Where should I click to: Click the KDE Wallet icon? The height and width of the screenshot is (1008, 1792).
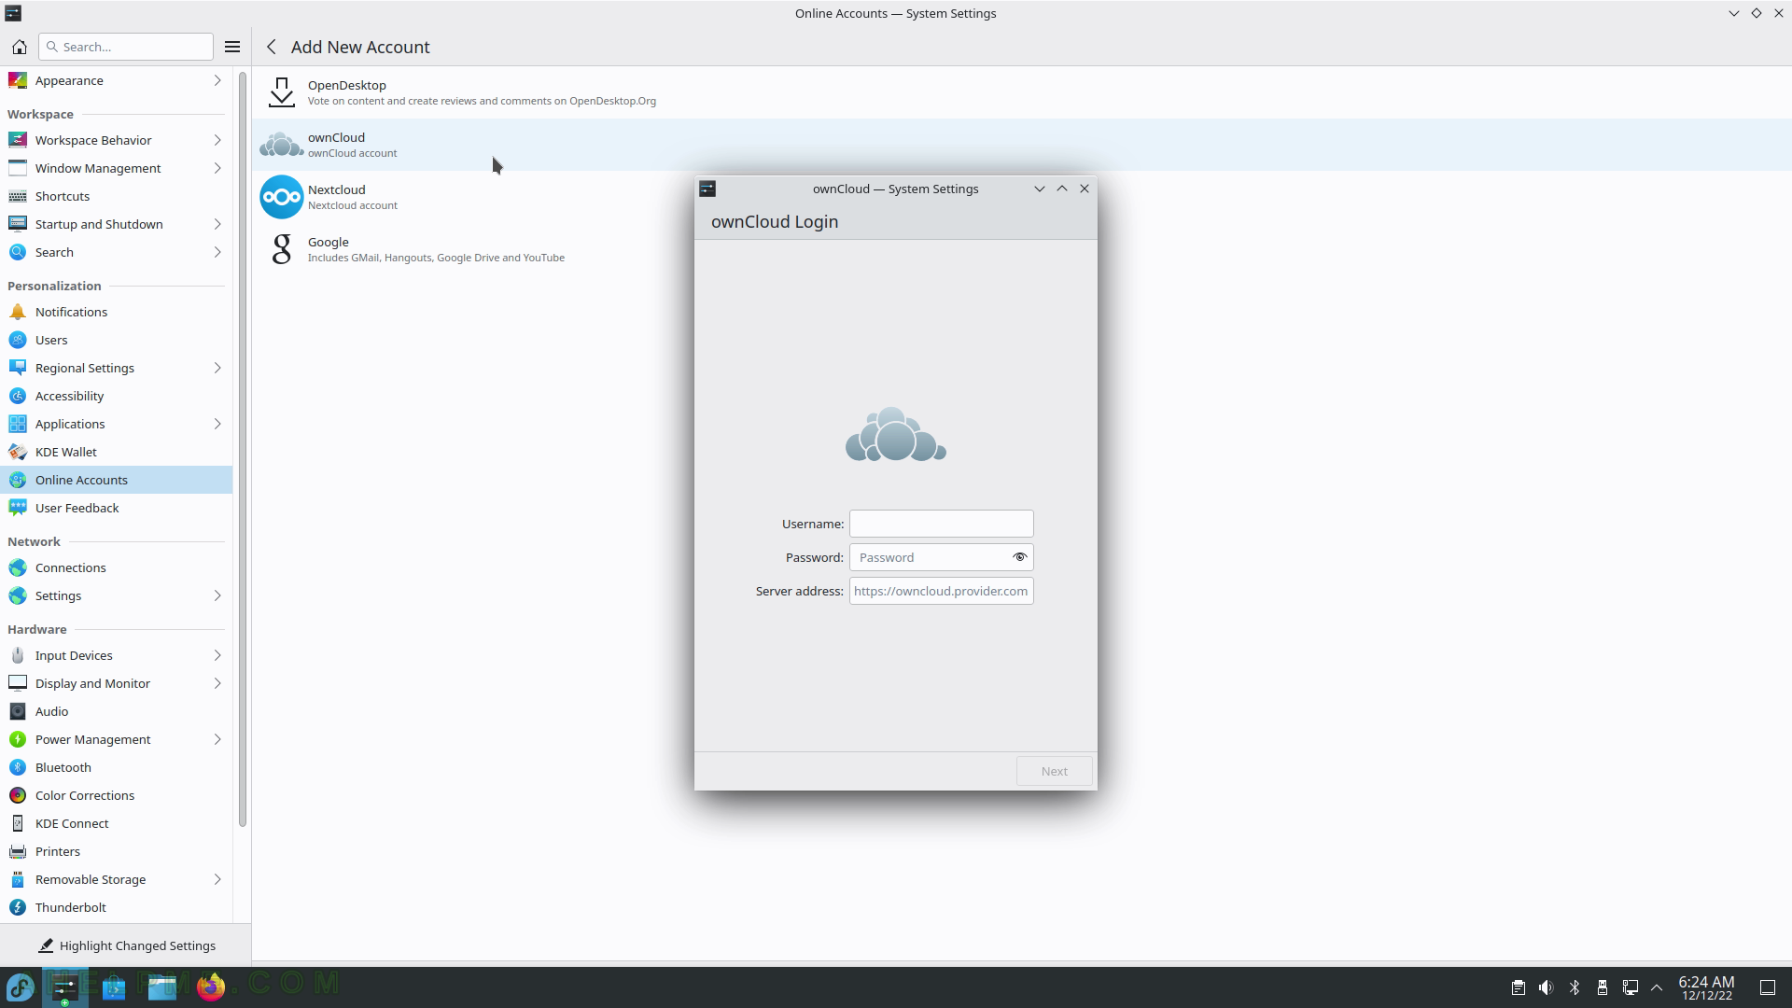tap(18, 452)
